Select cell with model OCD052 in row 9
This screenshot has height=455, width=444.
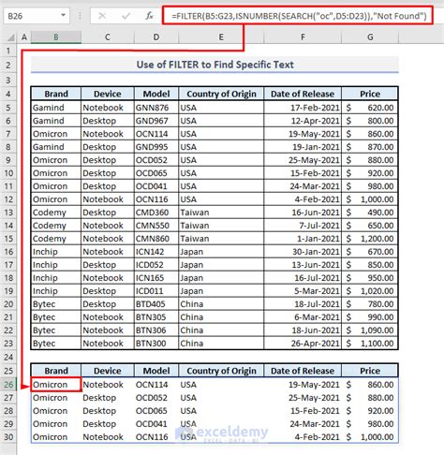click(x=156, y=160)
